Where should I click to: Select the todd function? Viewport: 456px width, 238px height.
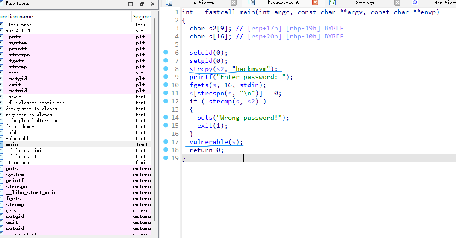point(76,132)
